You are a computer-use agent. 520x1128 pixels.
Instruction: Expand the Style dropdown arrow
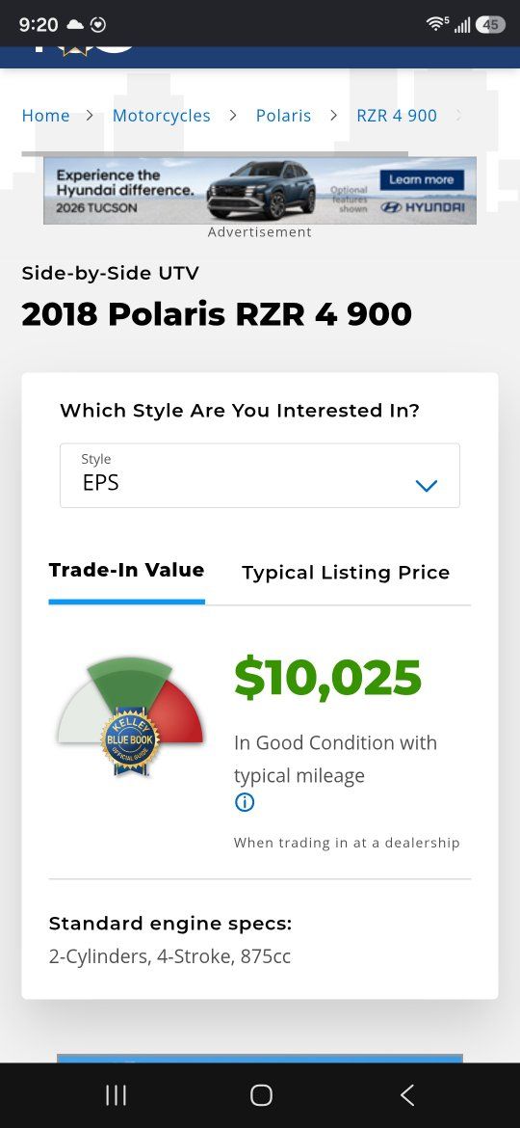(x=426, y=486)
